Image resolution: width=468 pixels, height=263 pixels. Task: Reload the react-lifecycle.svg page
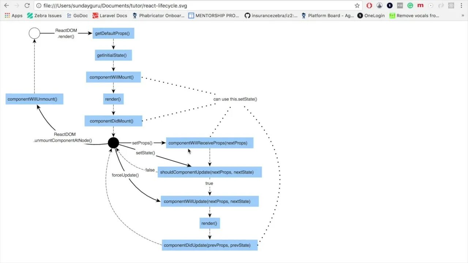click(27, 5)
